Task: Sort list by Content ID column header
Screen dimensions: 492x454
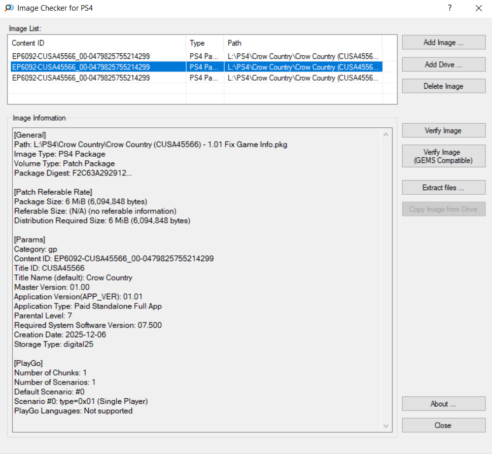Action: coord(97,43)
